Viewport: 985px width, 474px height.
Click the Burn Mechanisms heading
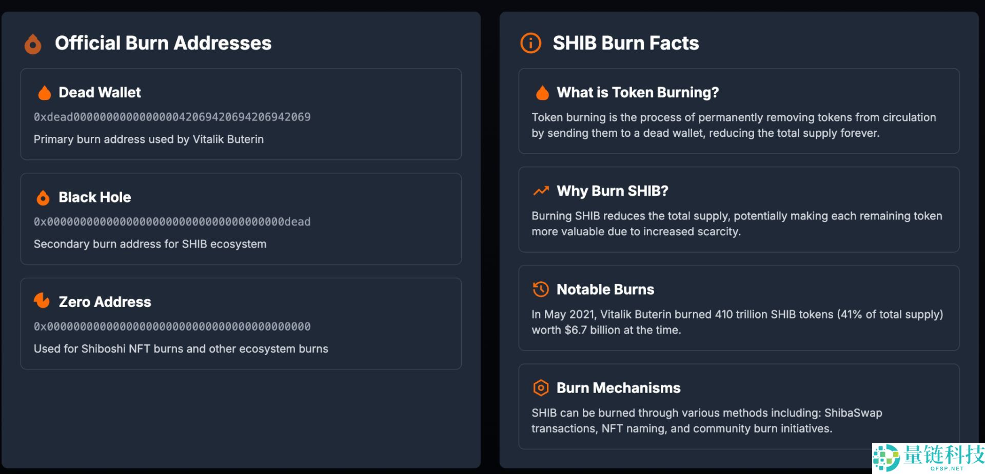tap(618, 388)
